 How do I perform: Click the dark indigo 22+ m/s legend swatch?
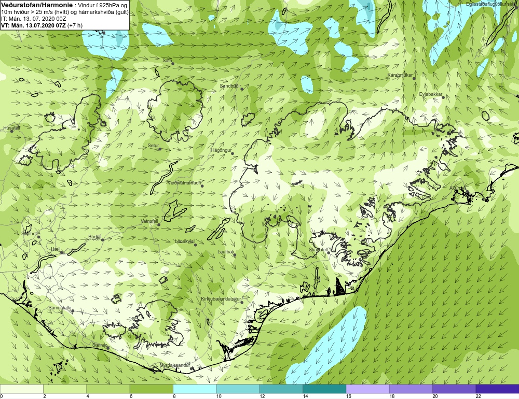[497, 389]
